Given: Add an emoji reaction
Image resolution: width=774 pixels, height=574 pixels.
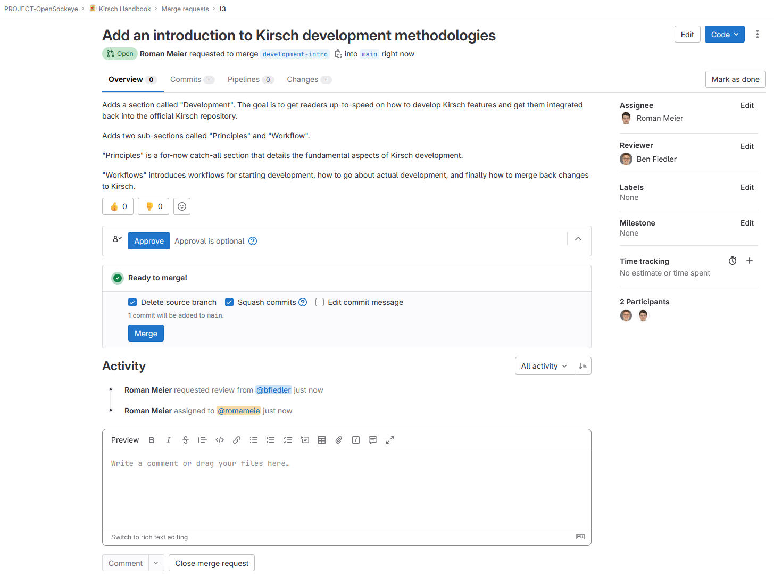Looking at the screenshot, I should tap(182, 206).
